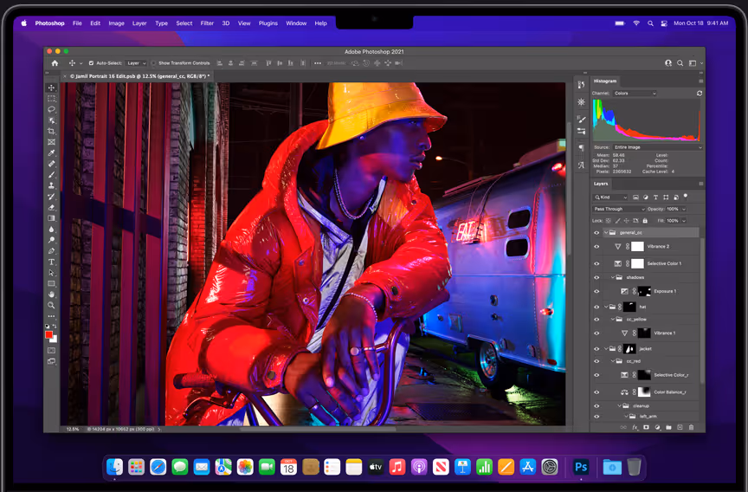The width and height of the screenshot is (748, 492).
Task: Enable the Show Transform Controls checkbox
Action: 154,63
